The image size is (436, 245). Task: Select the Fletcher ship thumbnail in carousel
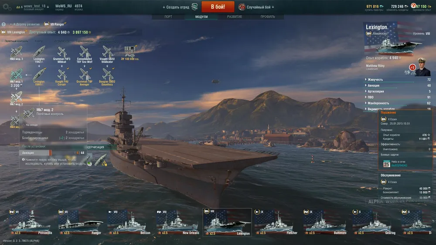point(276,222)
